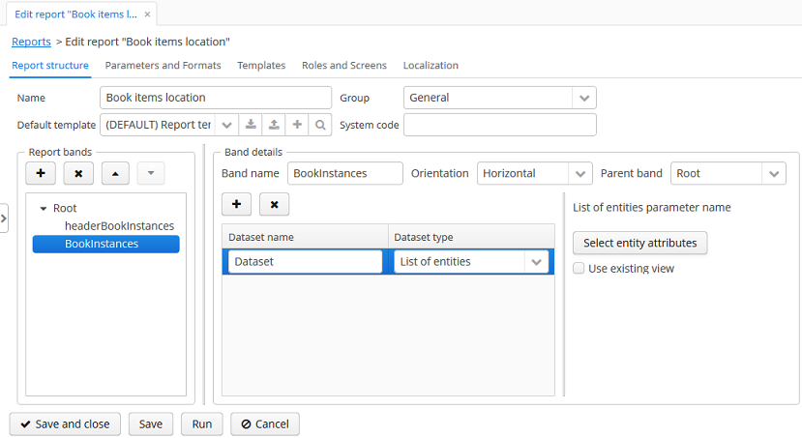Enable the Use existing view checkbox

click(x=579, y=269)
